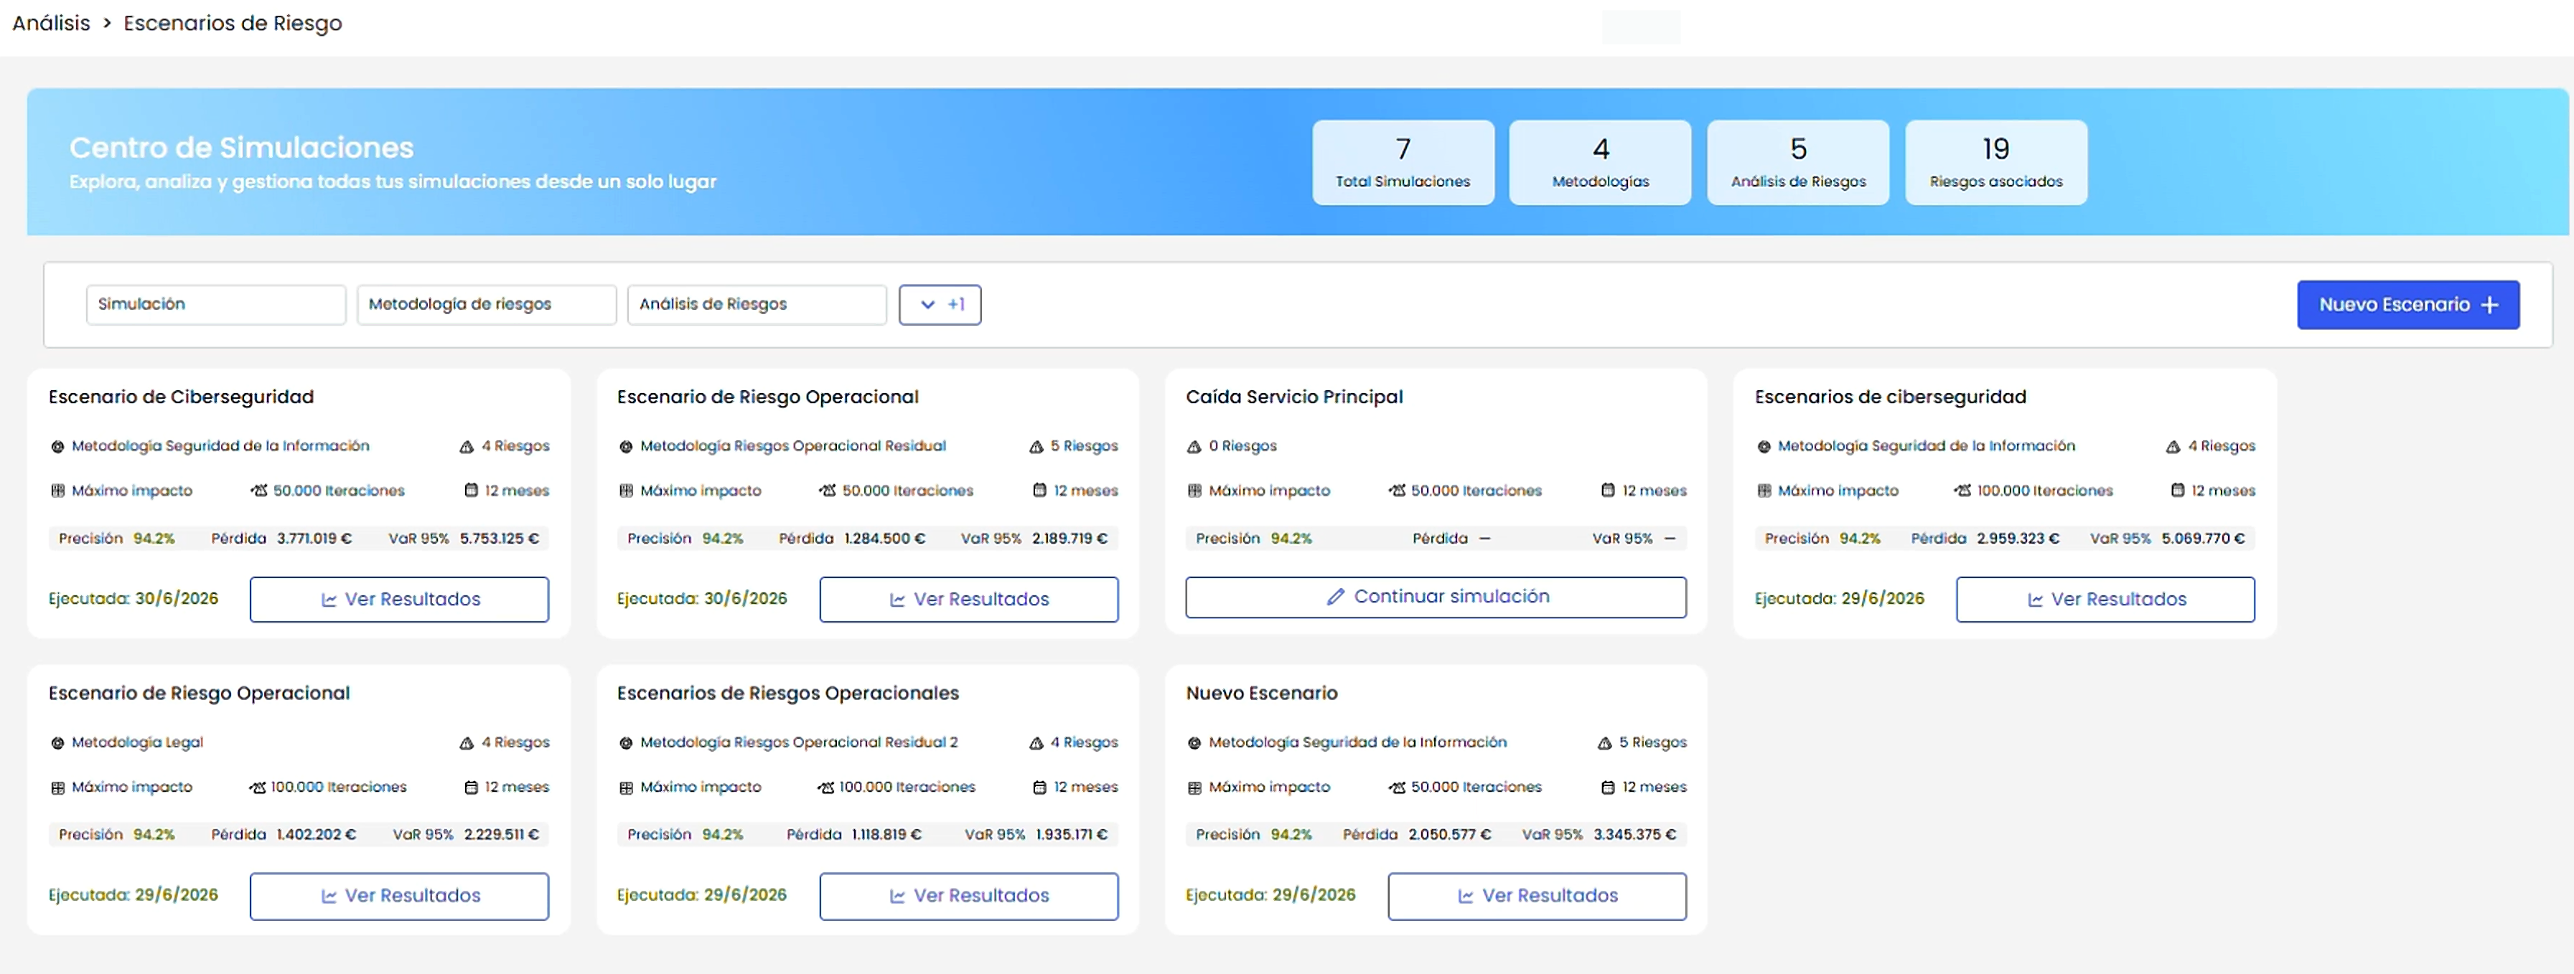Click the plus icon in Nuevo Escenario

tap(2490, 306)
